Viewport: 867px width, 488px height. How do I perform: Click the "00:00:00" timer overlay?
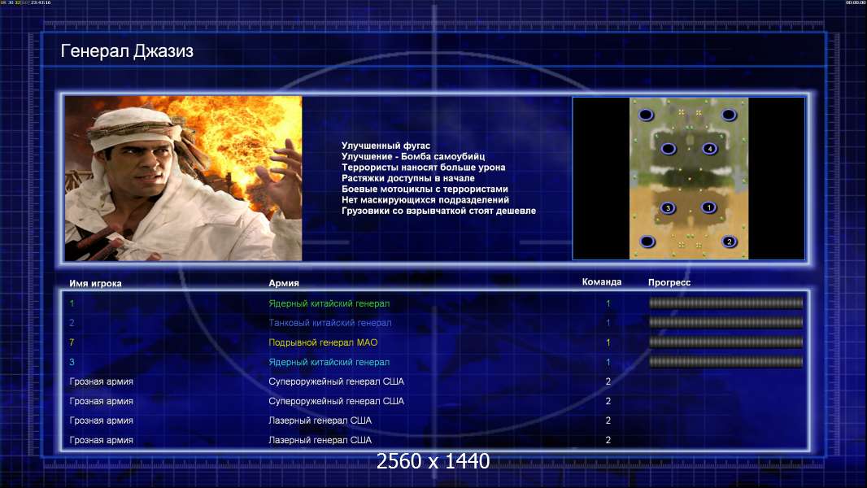[x=855, y=2]
